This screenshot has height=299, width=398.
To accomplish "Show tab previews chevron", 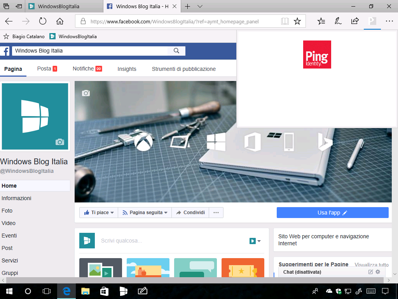I will pos(200,6).
